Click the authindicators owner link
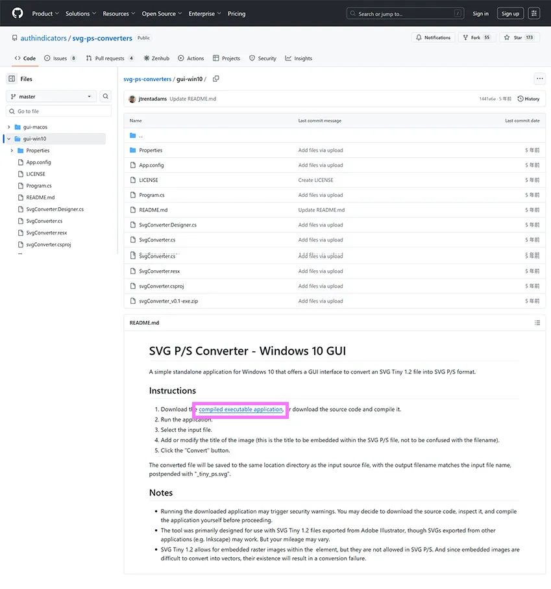 pyautogui.click(x=43, y=38)
